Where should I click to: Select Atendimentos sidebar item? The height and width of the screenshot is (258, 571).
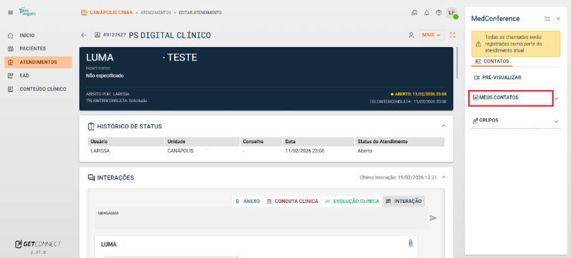click(38, 62)
